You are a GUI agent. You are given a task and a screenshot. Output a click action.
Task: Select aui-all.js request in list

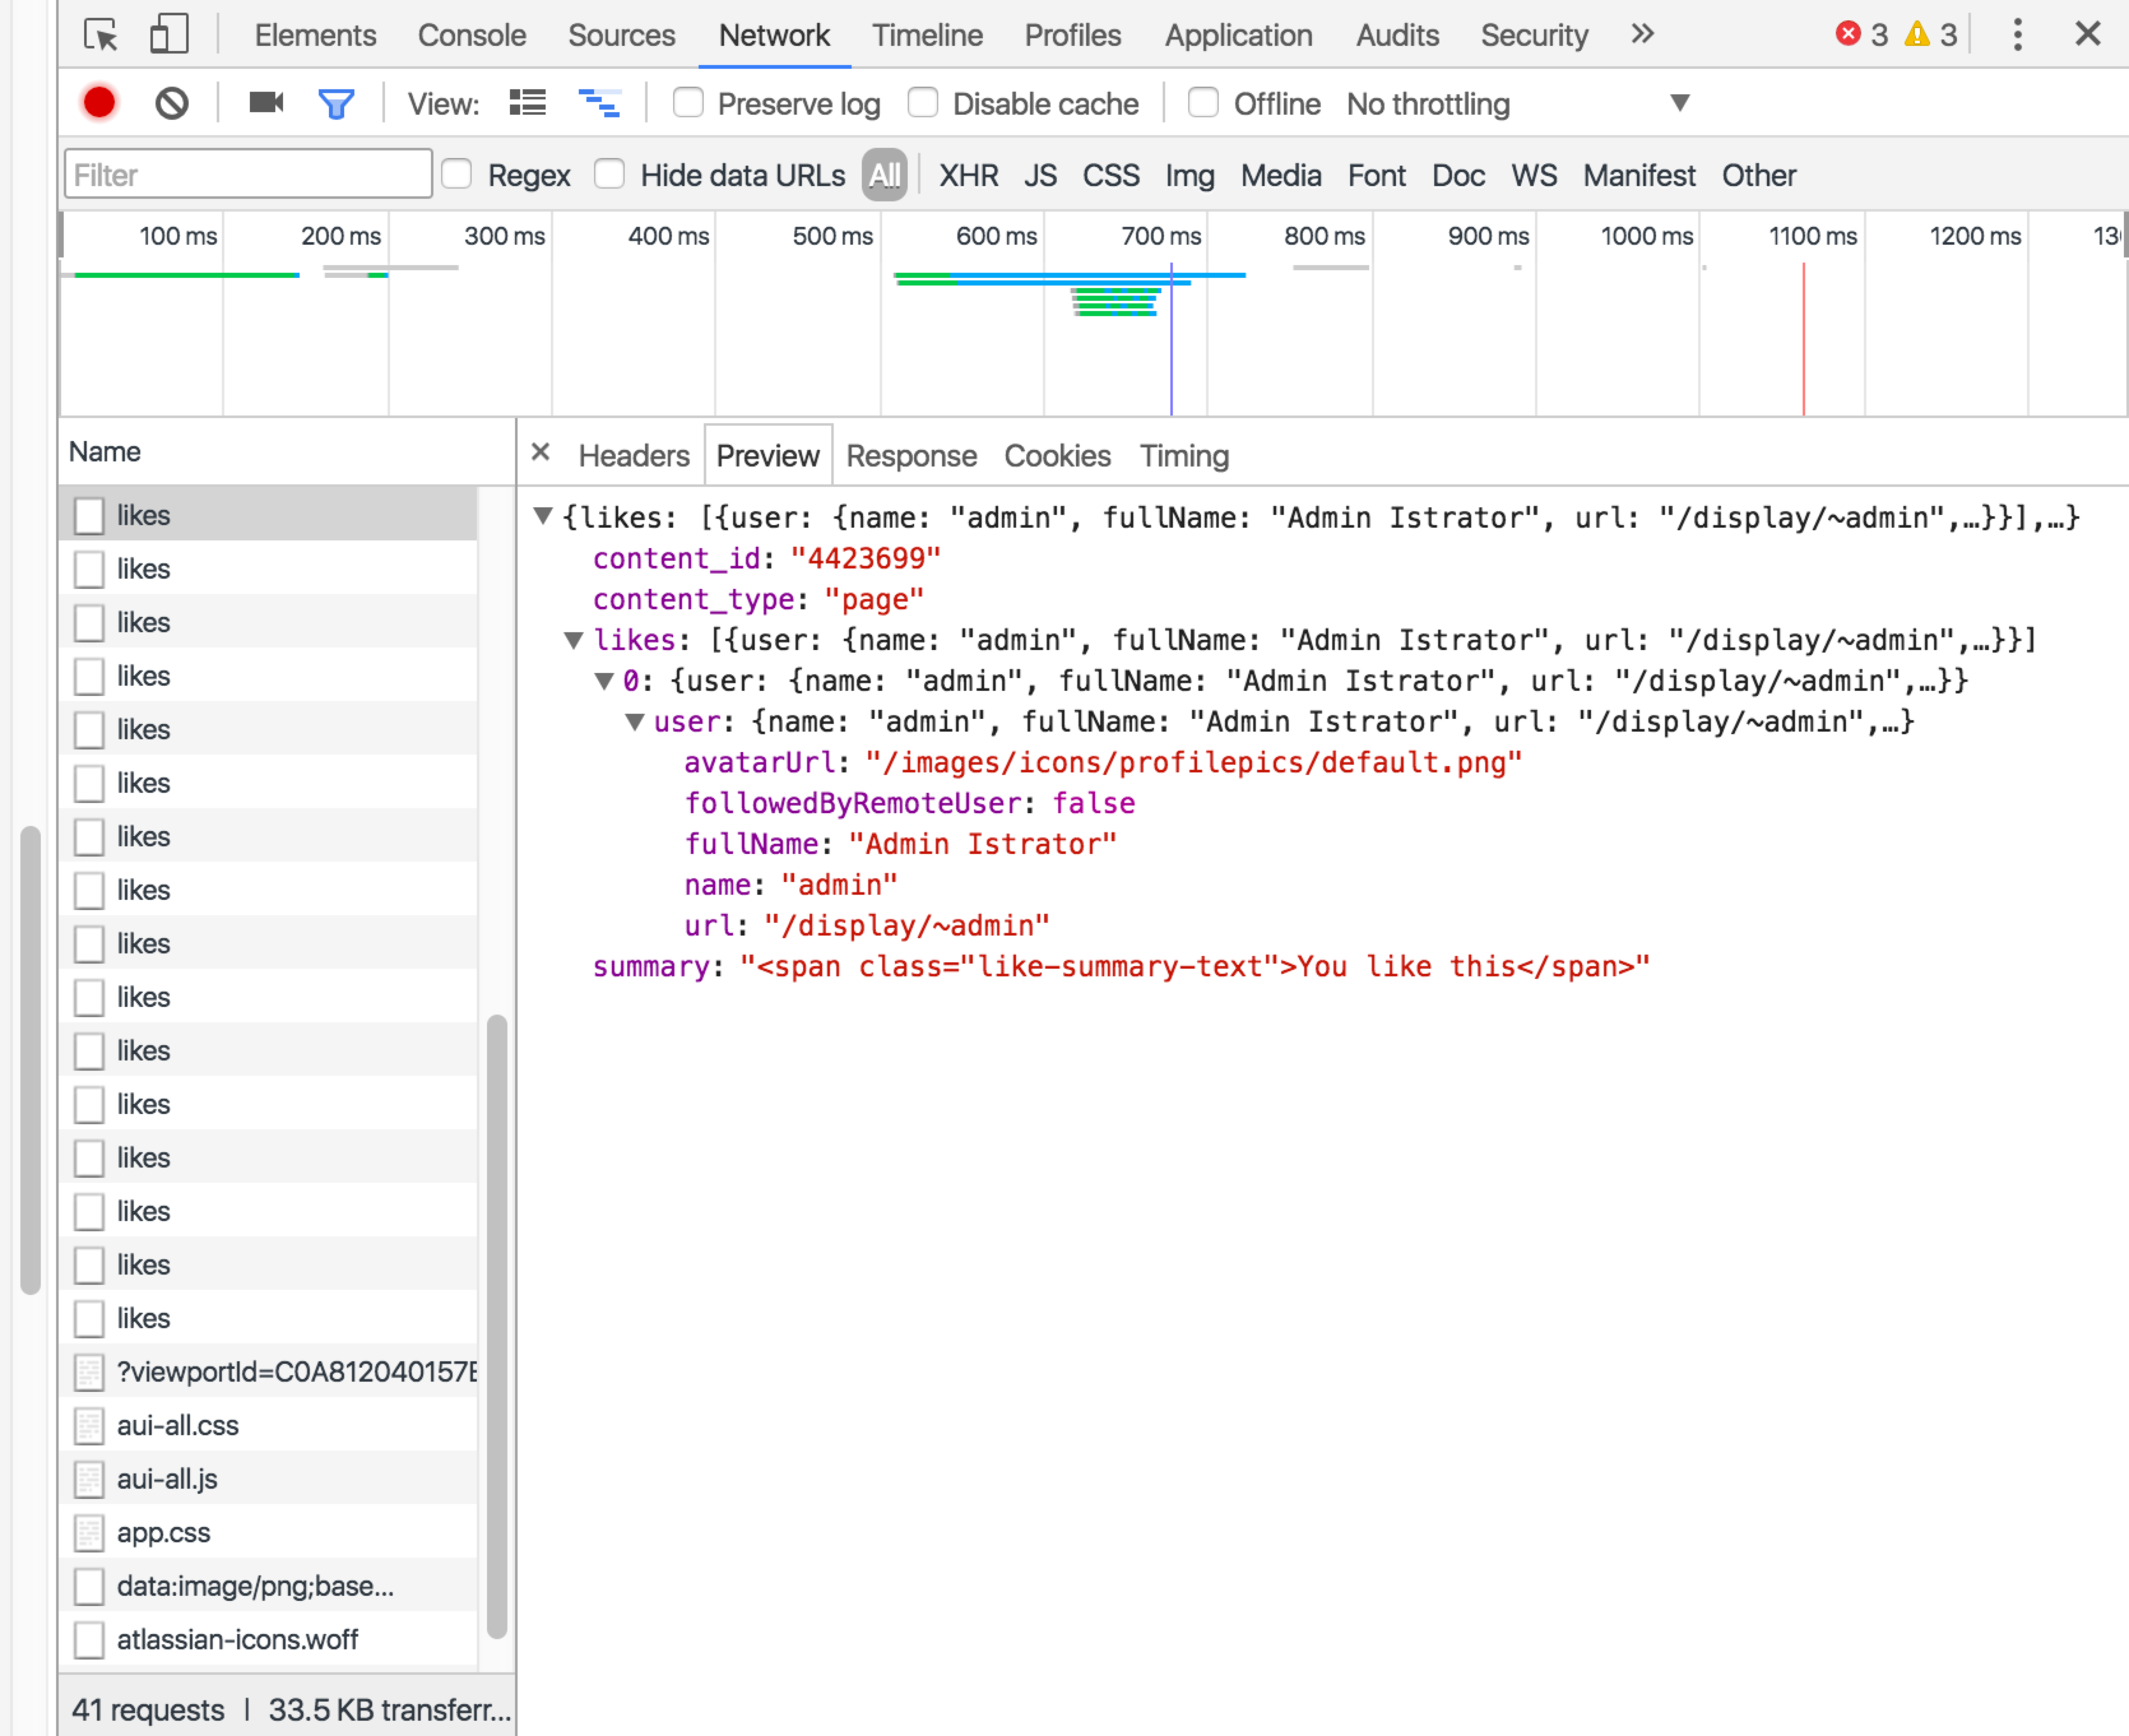coord(167,1478)
